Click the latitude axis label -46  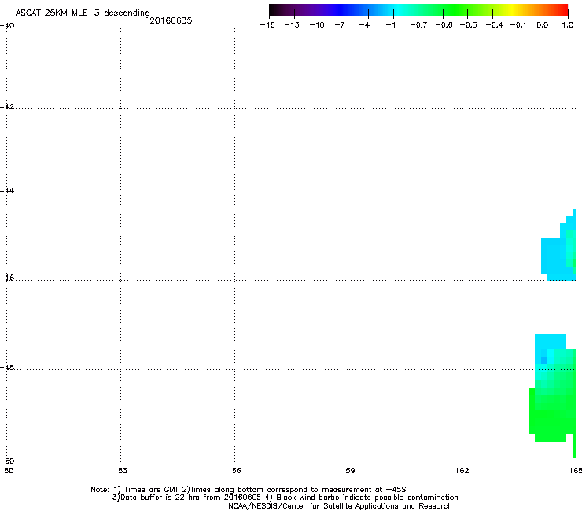tap(7, 278)
